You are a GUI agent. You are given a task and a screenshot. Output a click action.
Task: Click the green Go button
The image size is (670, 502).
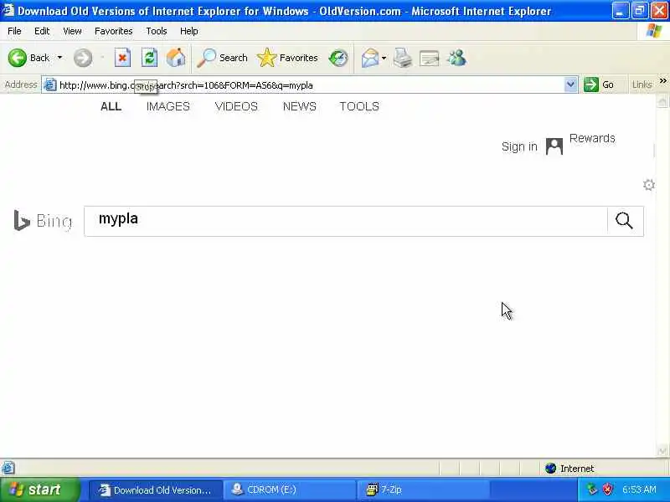[x=599, y=85]
